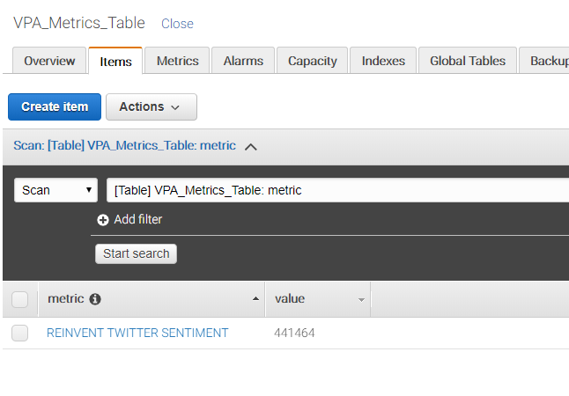Select the Items tab
Viewport: 569px width, 396px height.
(115, 61)
